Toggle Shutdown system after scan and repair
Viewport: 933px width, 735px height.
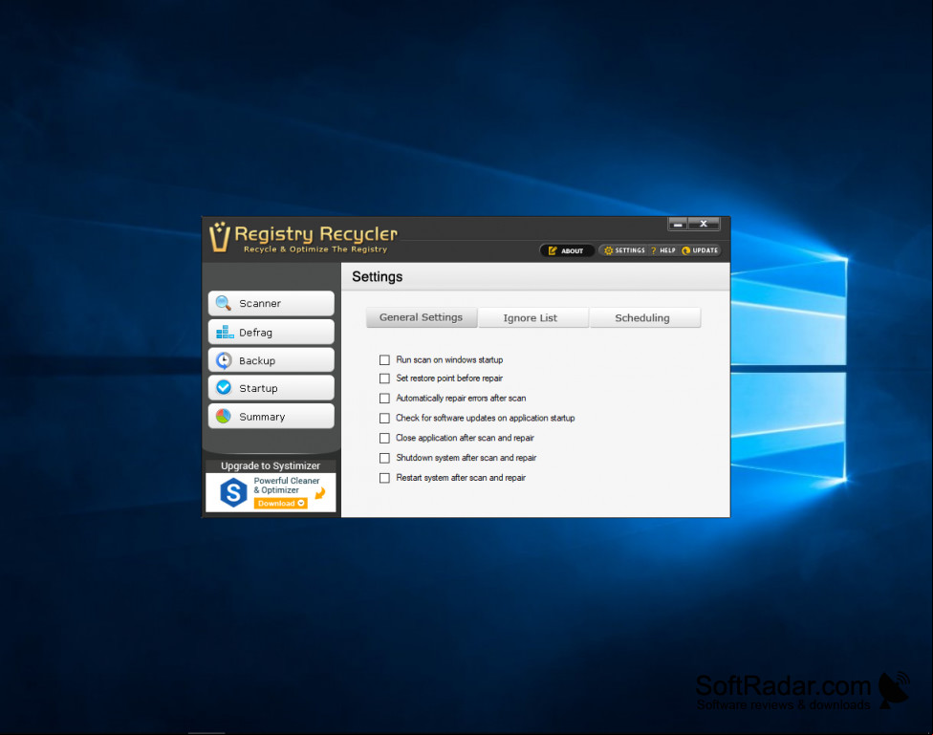pos(384,458)
